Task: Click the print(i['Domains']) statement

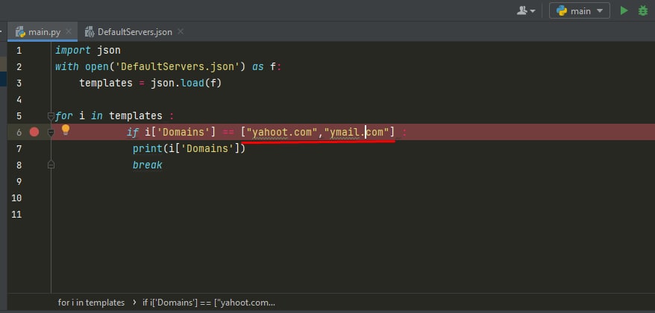Action: pos(189,148)
